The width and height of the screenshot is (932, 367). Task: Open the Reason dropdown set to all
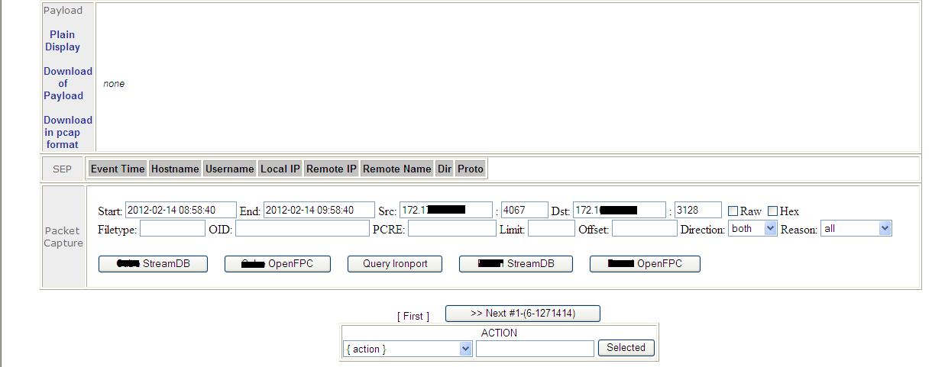click(856, 229)
